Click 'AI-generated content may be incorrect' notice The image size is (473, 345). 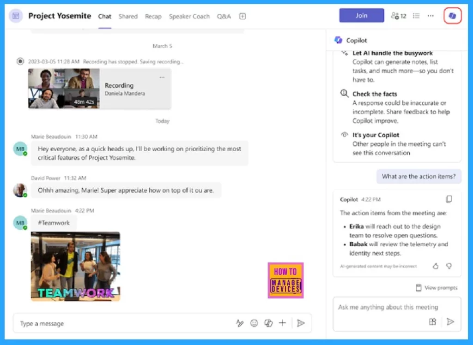[378, 266]
